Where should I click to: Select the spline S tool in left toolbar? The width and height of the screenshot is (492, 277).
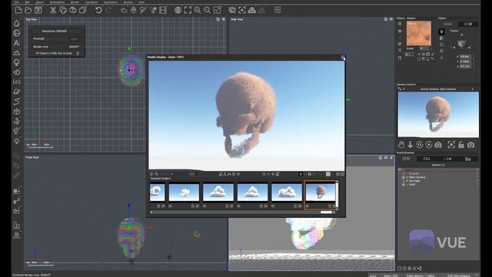pyautogui.click(x=17, y=102)
